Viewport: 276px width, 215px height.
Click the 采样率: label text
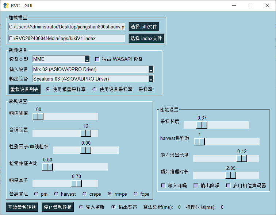[x=146, y=89]
